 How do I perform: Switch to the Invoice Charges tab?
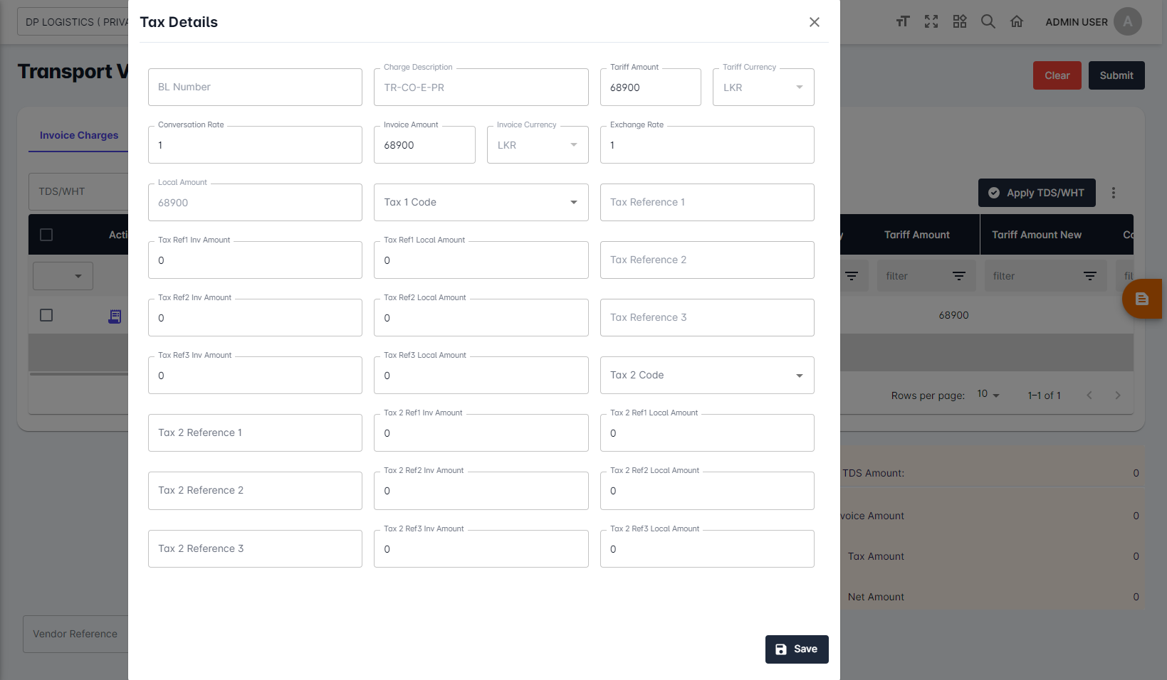(79, 135)
